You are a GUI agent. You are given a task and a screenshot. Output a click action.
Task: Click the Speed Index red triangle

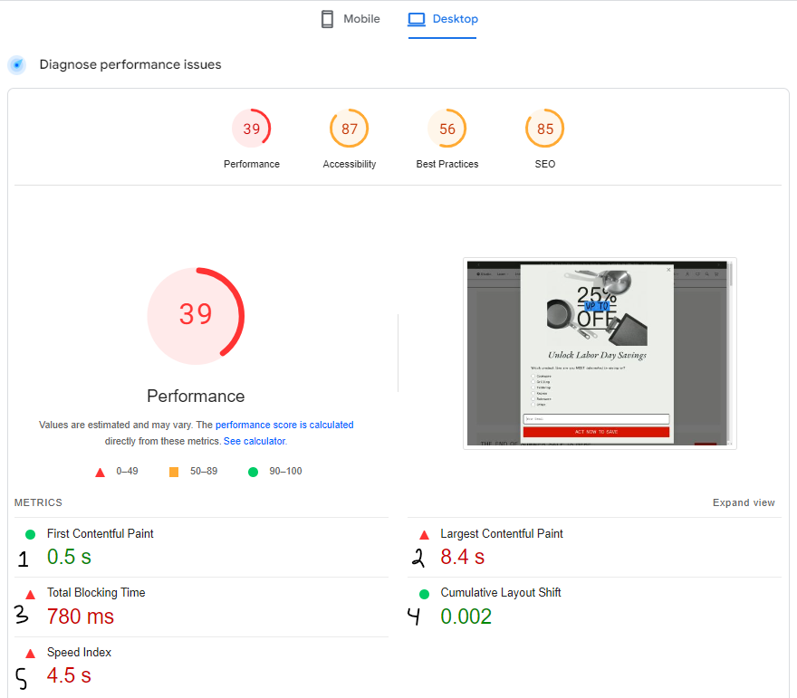[31, 654]
